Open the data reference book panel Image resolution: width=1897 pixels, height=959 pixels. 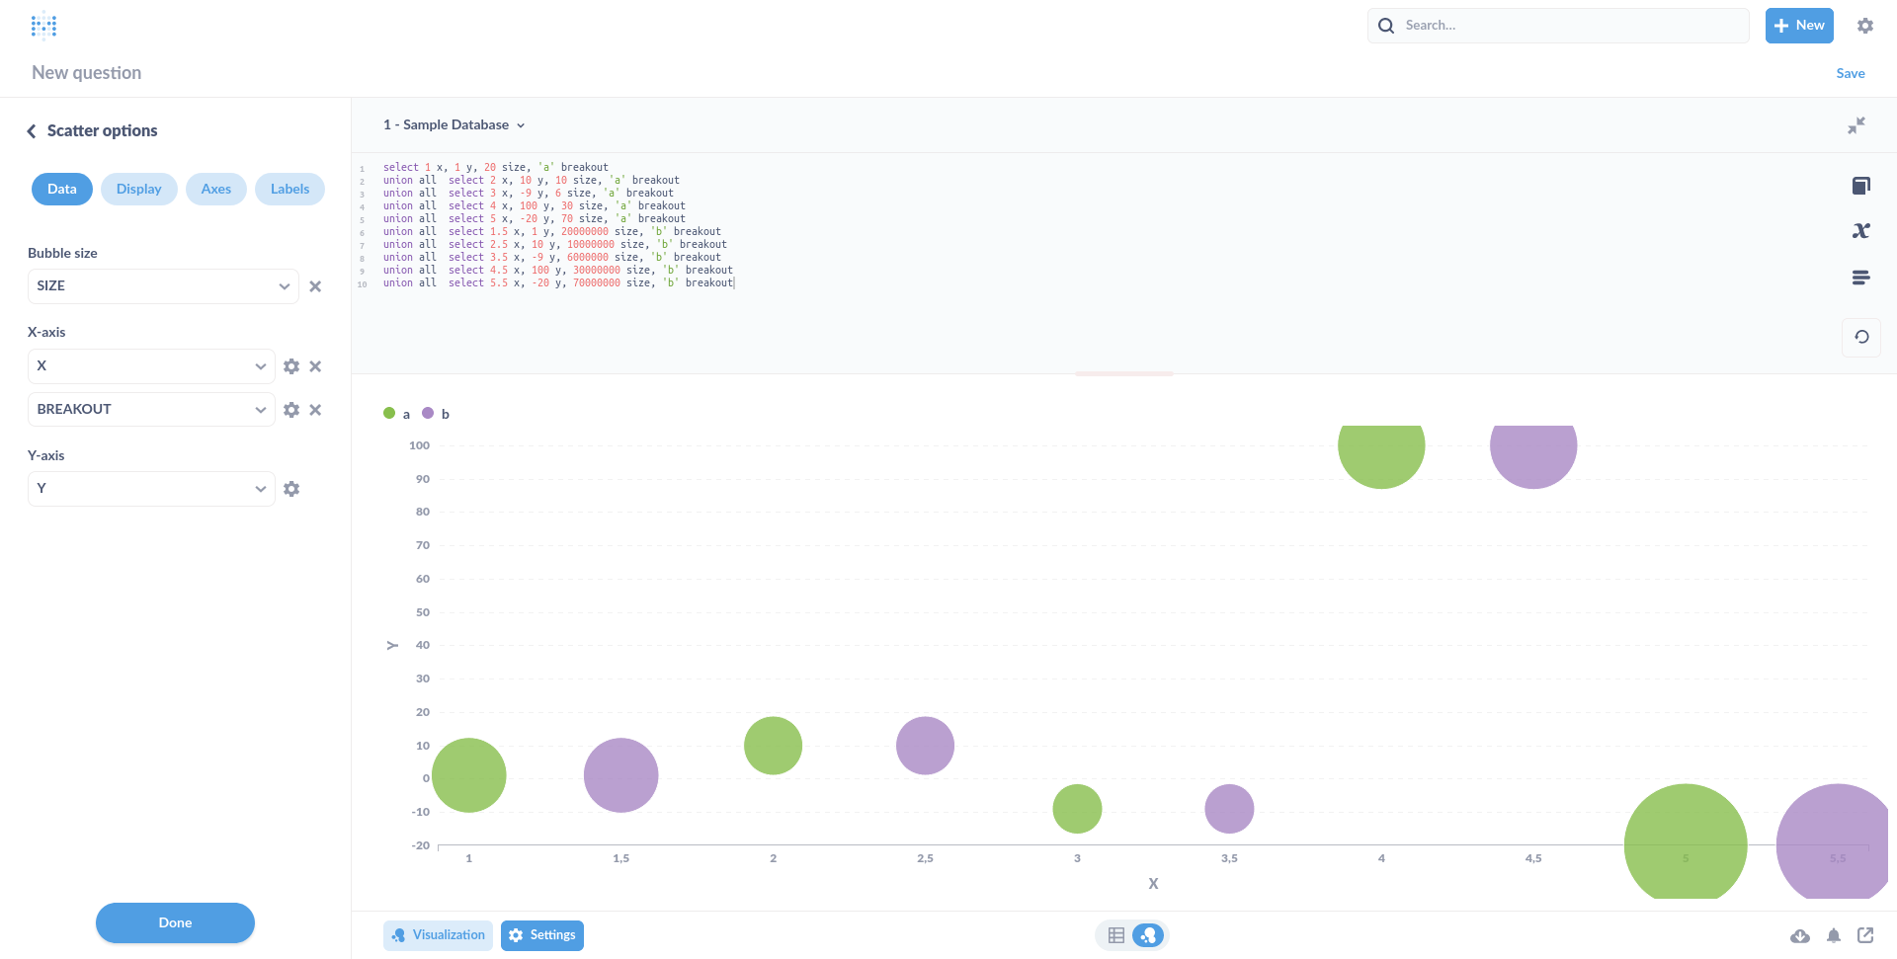pyautogui.click(x=1861, y=186)
